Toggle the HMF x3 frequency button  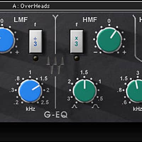click(x=77, y=41)
